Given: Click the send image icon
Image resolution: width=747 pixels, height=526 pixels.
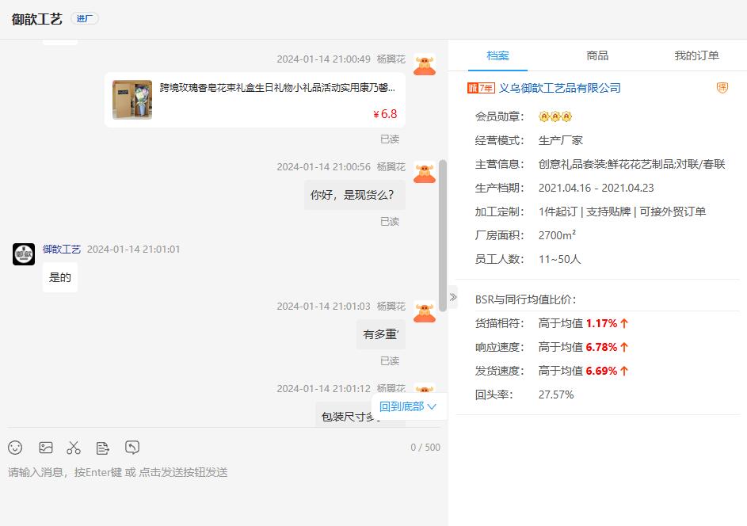Looking at the screenshot, I should pyautogui.click(x=46, y=448).
